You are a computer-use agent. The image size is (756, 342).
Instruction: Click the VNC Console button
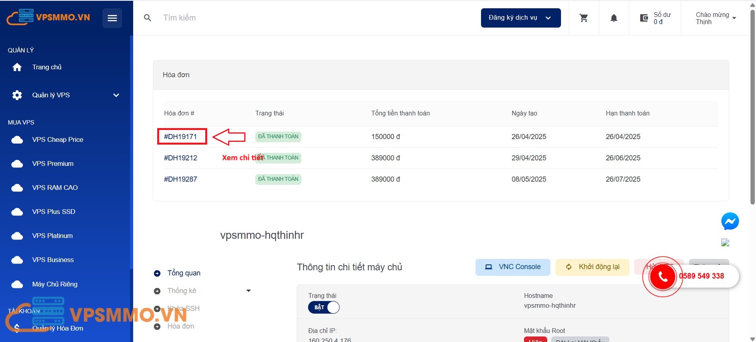click(513, 267)
